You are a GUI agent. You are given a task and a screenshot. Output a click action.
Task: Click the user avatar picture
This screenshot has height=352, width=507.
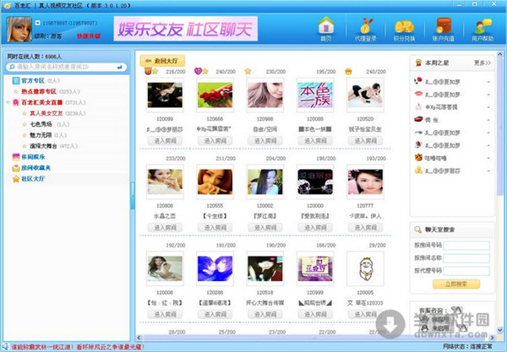19,30
